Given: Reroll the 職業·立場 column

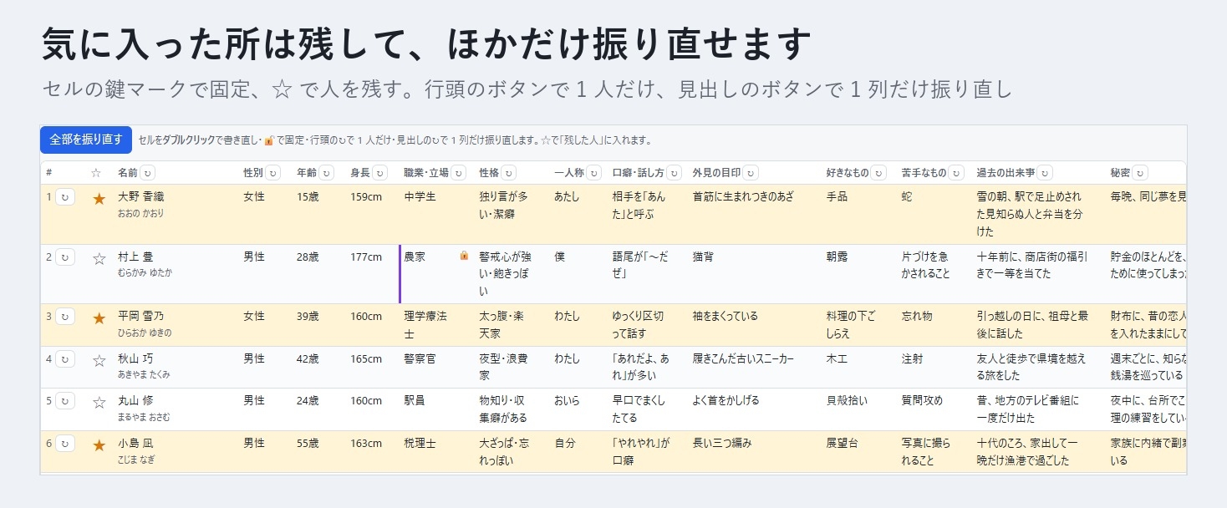Looking at the screenshot, I should 459,173.
